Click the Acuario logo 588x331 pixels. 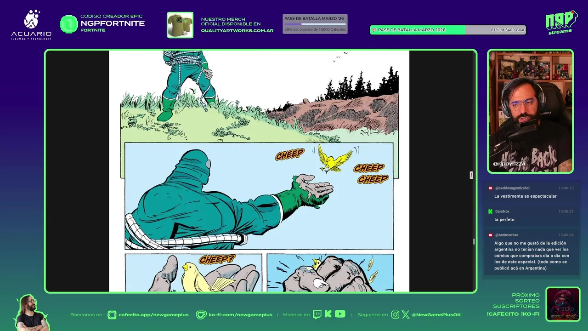pos(31,25)
